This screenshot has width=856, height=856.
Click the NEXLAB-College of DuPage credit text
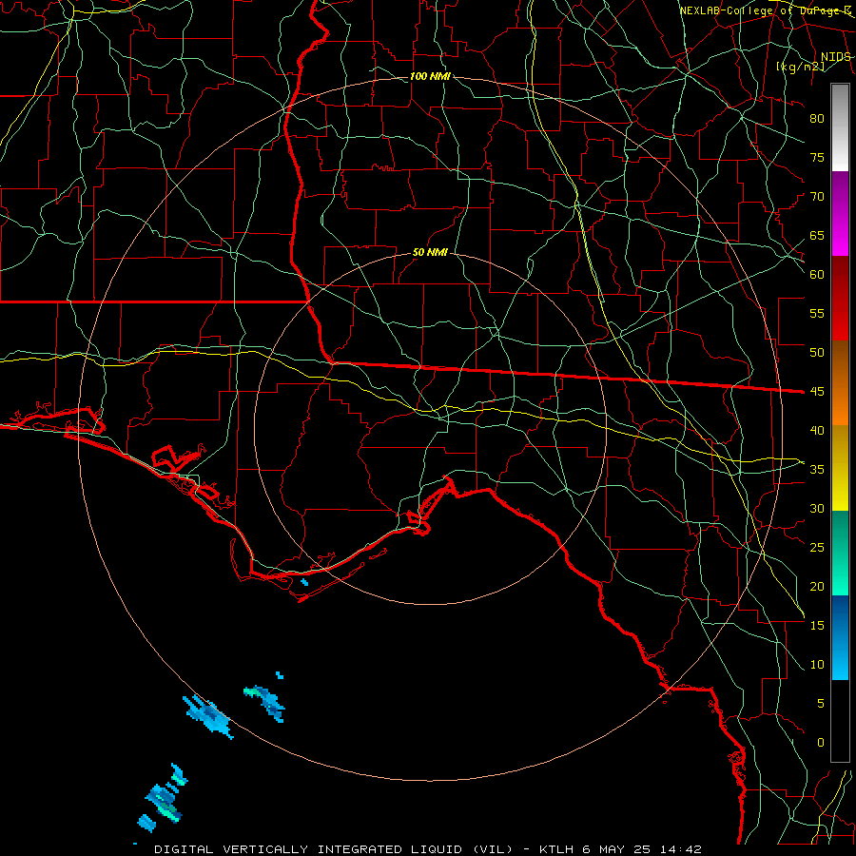pyautogui.click(x=765, y=10)
